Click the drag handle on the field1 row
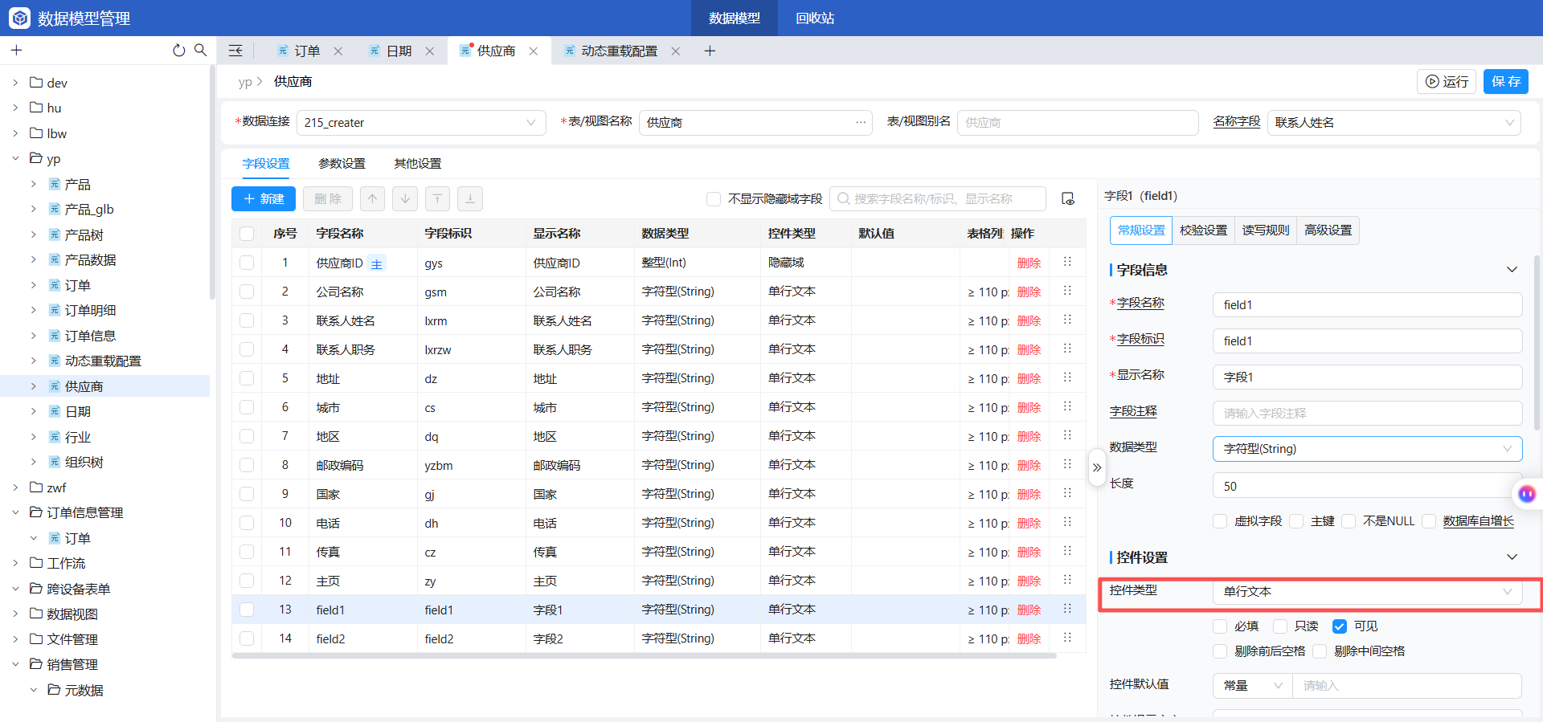The width and height of the screenshot is (1543, 722). click(x=1067, y=609)
